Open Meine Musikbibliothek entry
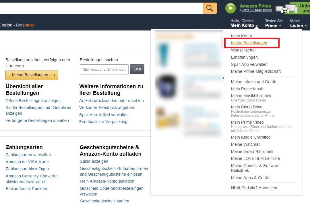Screen dimensions: 310x205 pyautogui.click(x=251, y=96)
